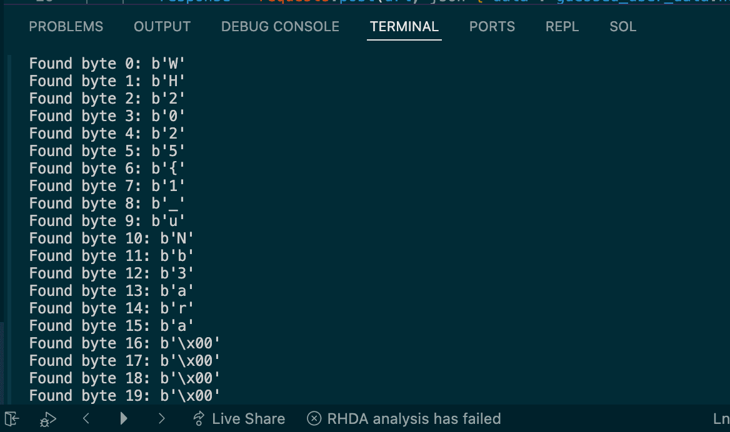The image size is (730, 432).
Task: Open the SOL panel tab
Action: 623,26
